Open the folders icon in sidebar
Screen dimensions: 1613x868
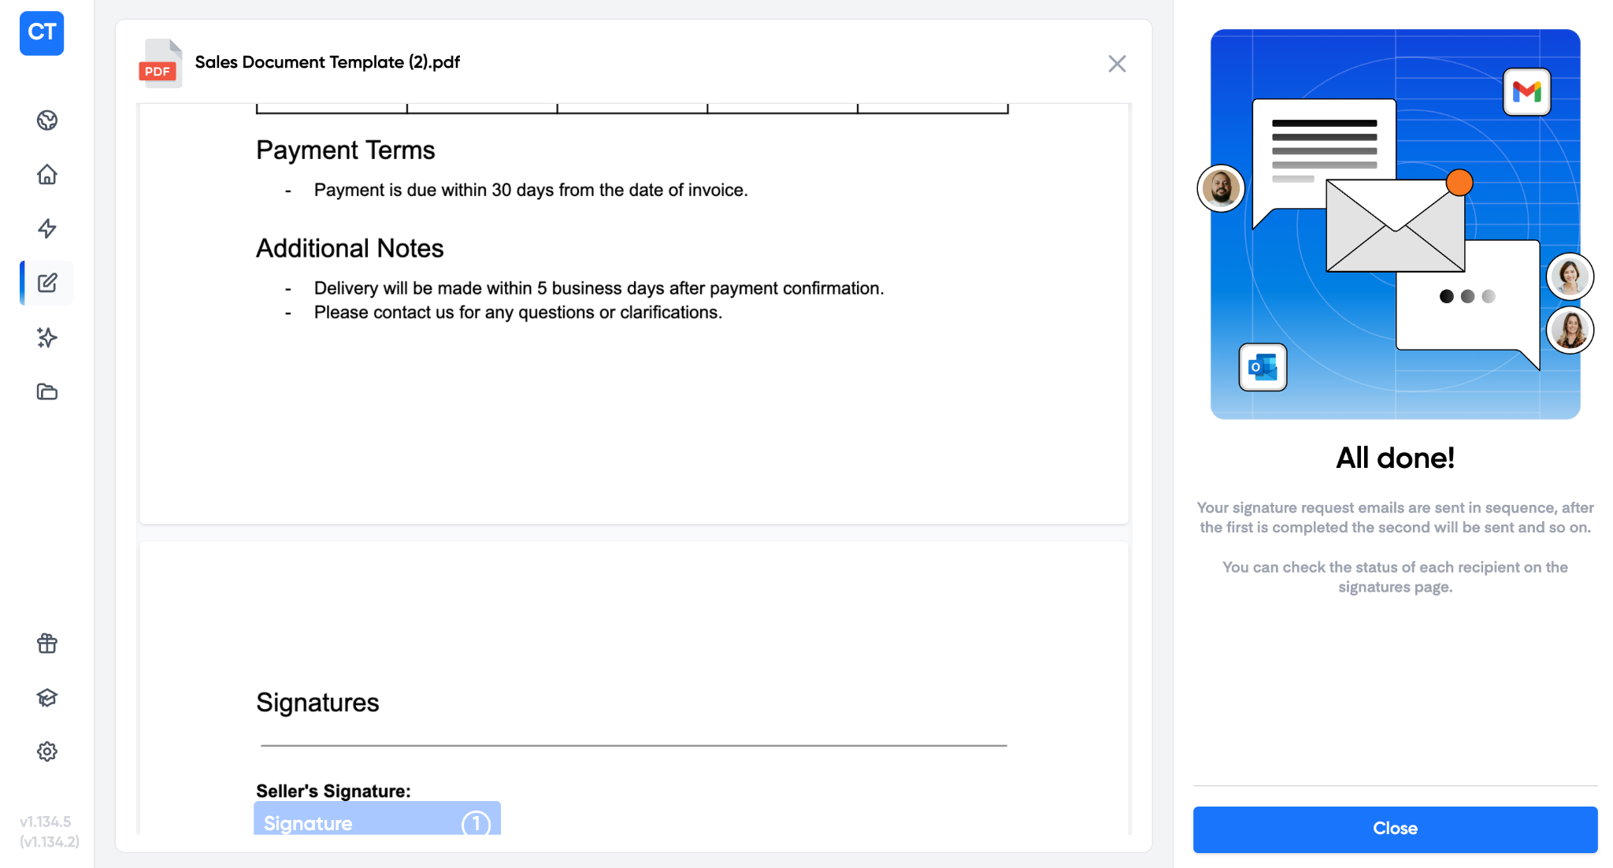(47, 391)
